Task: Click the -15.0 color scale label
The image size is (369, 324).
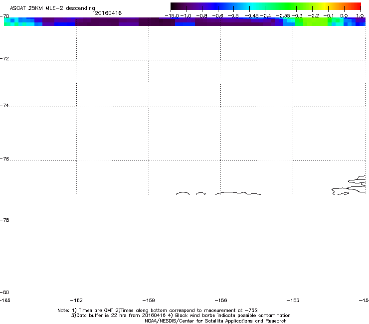Action: (172, 16)
